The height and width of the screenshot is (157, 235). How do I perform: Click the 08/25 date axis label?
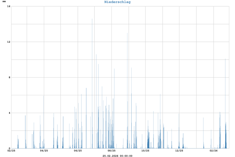[111, 151]
